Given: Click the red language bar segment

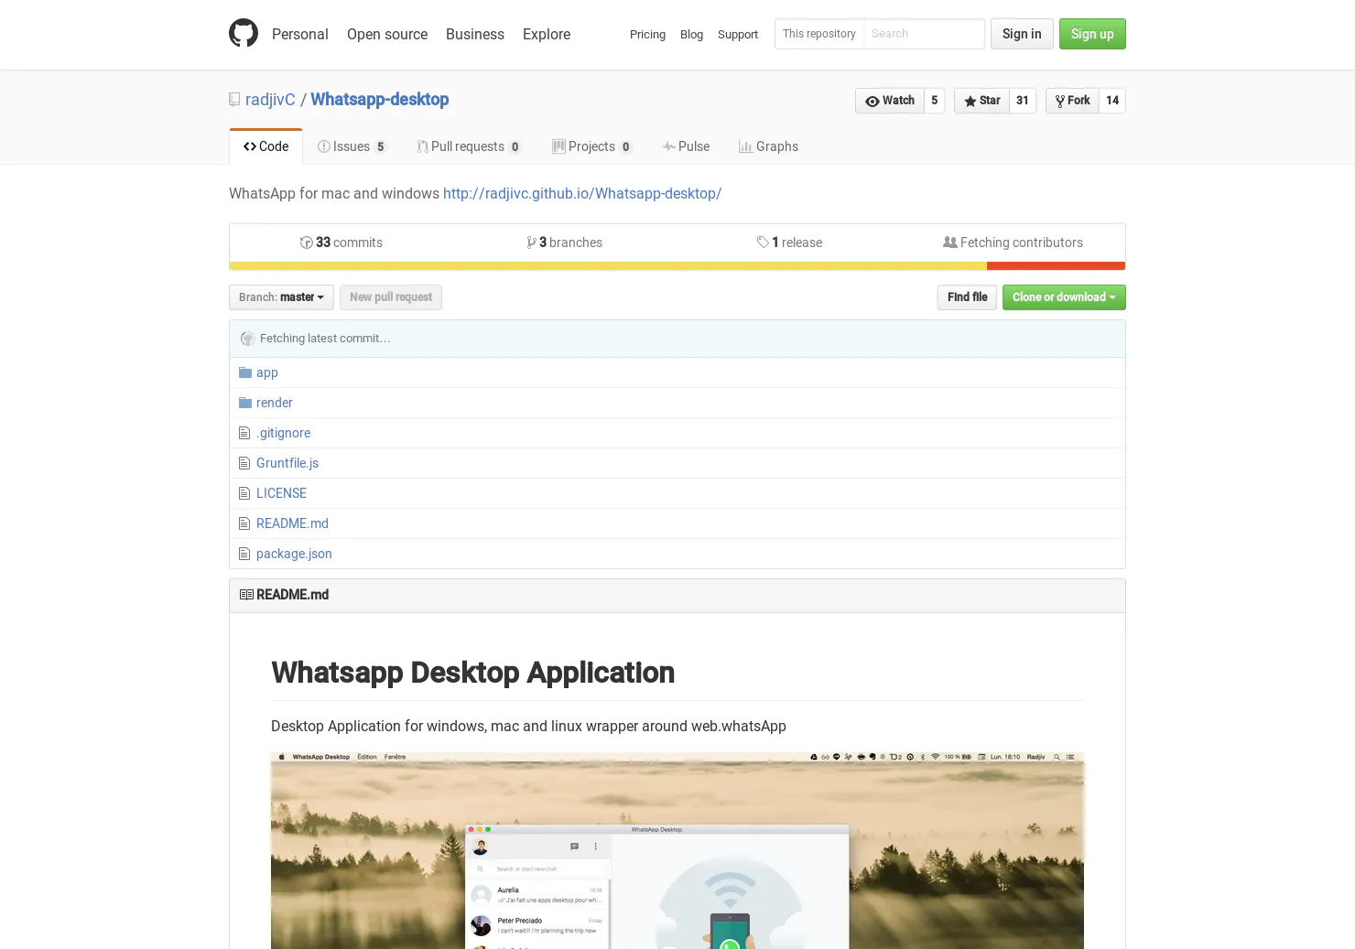Looking at the screenshot, I should tap(1056, 266).
